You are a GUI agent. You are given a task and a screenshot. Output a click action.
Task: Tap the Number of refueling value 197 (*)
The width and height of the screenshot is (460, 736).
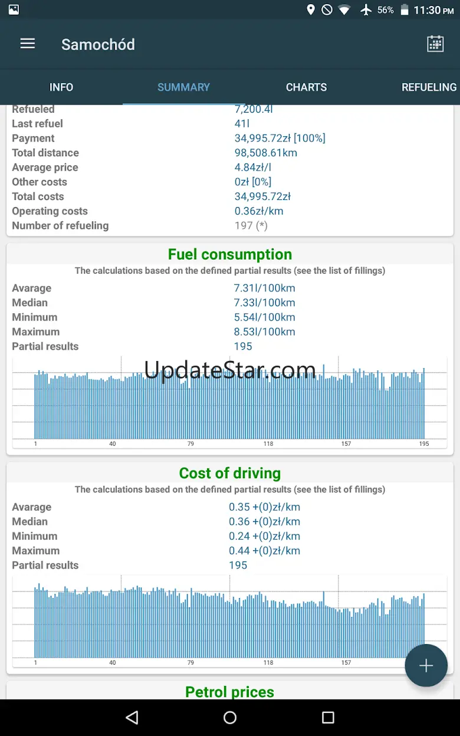pyautogui.click(x=251, y=225)
